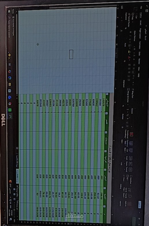Click Accessibility: Investigate in status bar

[x=13, y=26]
